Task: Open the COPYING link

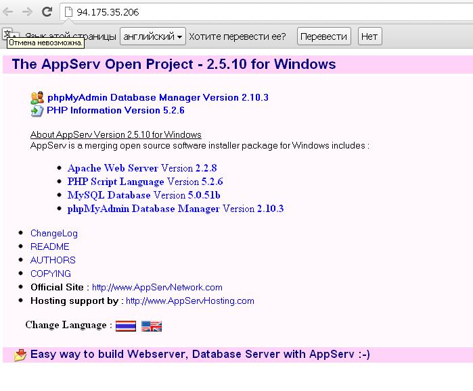Action: tap(51, 273)
